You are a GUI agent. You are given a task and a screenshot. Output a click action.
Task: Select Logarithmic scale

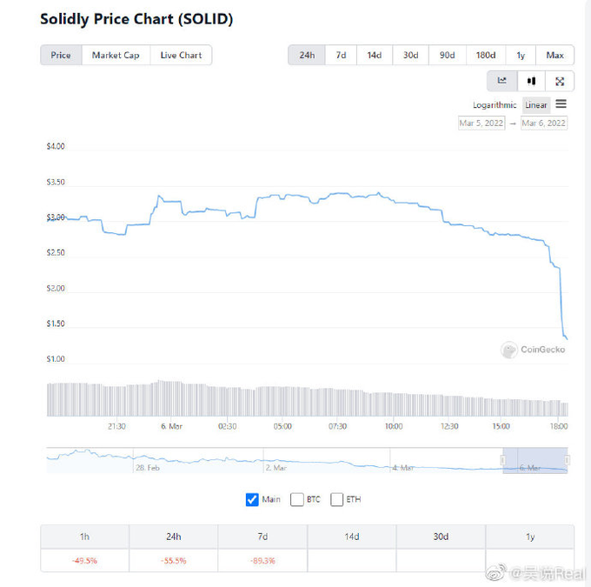coord(495,105)
